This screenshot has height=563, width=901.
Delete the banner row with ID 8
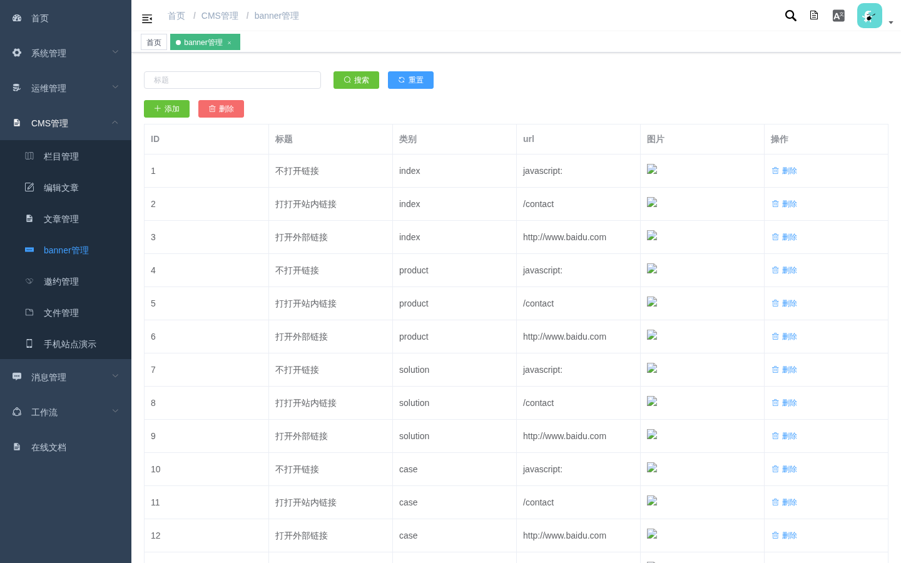(x=785, y=403)
